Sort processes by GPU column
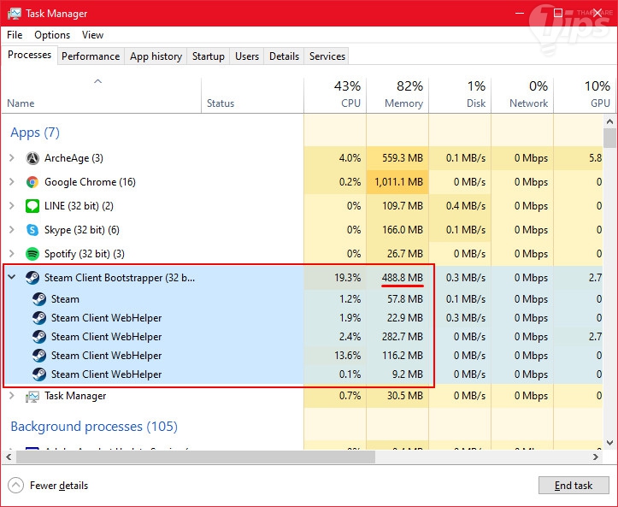This screenshot has height=507, width=618. pyautogui.click(x=584, y=95)
